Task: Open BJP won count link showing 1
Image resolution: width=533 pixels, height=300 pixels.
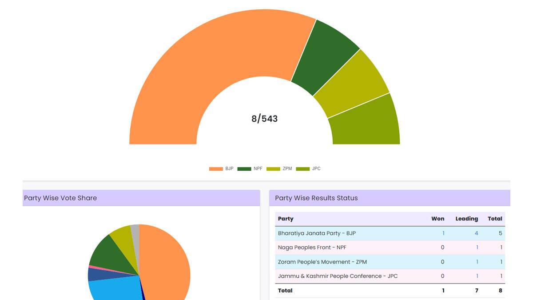Action: 443,233
